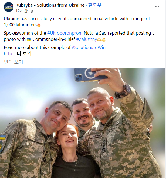
Task: Click the Ukraine flag emoji in post
Action: pyautogui.click(x=29, y=39)
